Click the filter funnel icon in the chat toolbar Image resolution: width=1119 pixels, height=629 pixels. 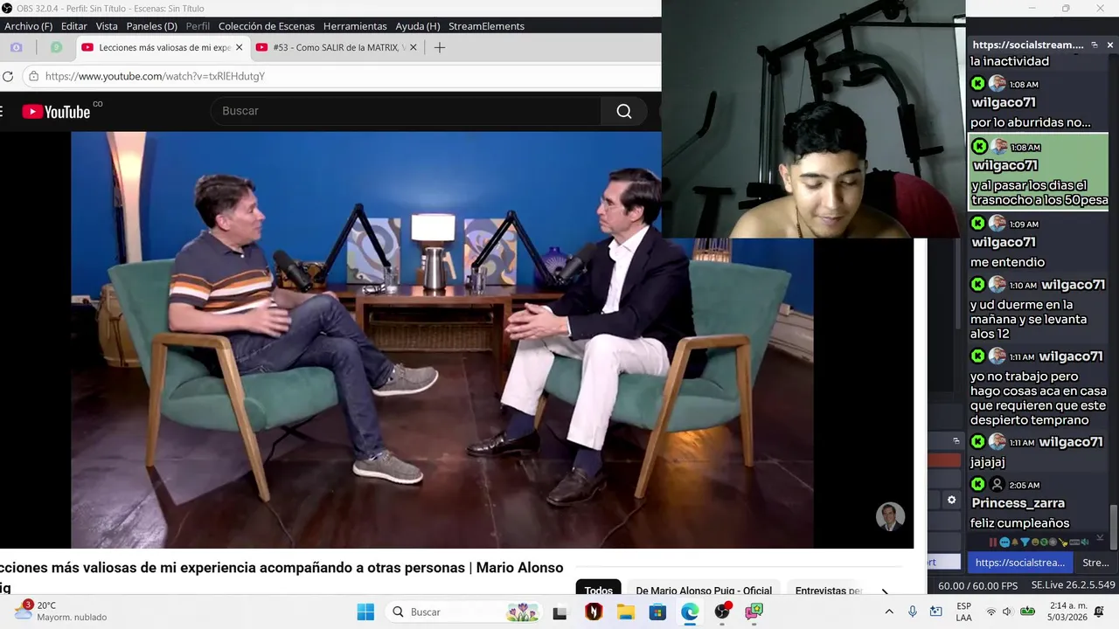click(1025, 543)
